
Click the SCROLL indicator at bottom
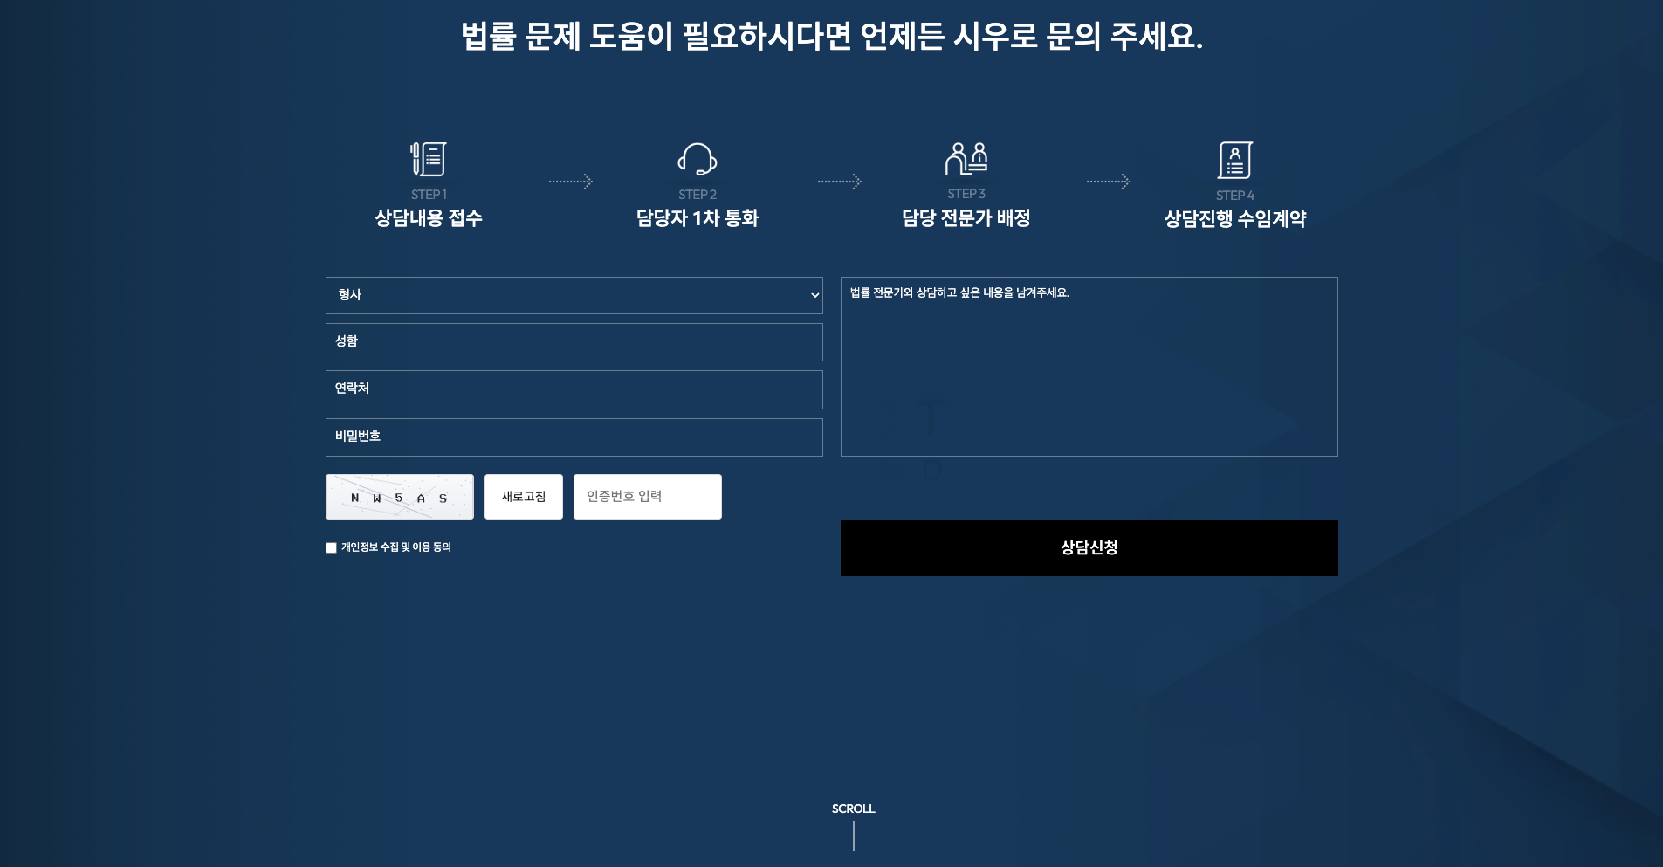tap(854, 825)
